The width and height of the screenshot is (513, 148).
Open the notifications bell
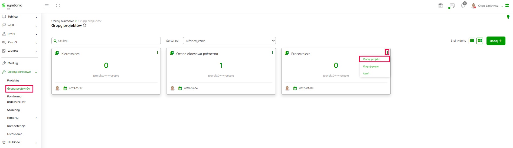(463, 6)
